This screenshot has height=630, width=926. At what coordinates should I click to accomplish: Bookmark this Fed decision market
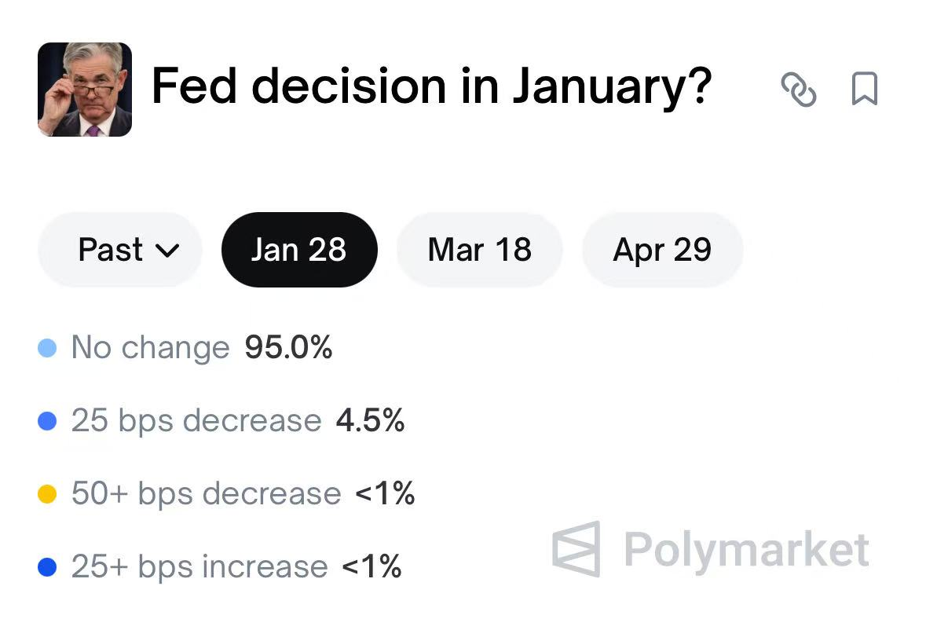tap(865, 90)
